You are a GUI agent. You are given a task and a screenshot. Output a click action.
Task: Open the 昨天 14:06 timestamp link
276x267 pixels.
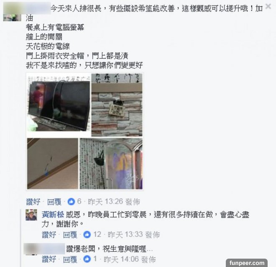pyautogui.click(x=130, y=259)
